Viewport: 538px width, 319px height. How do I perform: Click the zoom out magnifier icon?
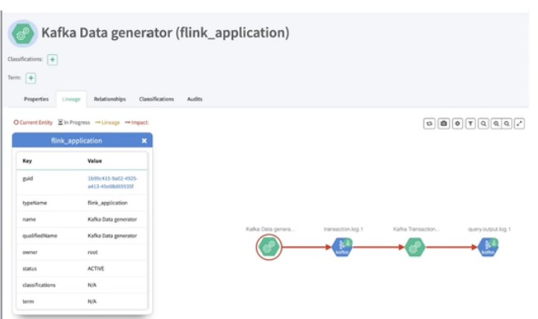[x=507, y=124]
